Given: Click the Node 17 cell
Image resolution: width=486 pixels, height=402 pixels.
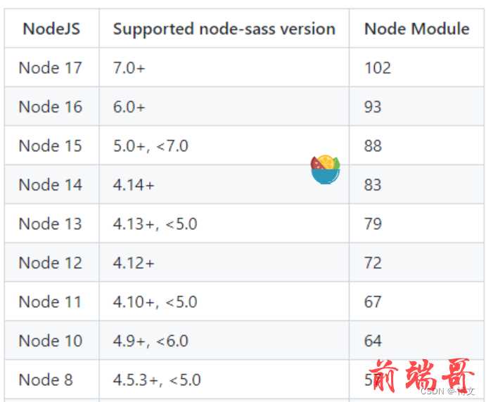Looking at the screenshot, I should (50, 68).
